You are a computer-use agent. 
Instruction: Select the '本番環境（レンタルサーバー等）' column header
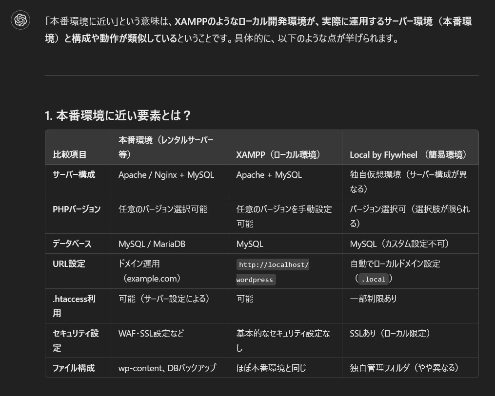pyautogui.click(x=166, y=147)
